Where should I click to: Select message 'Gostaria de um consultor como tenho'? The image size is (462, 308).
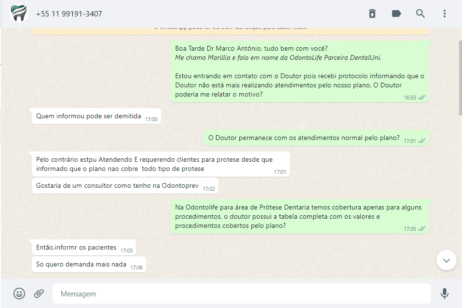click(x=125, y=186)
